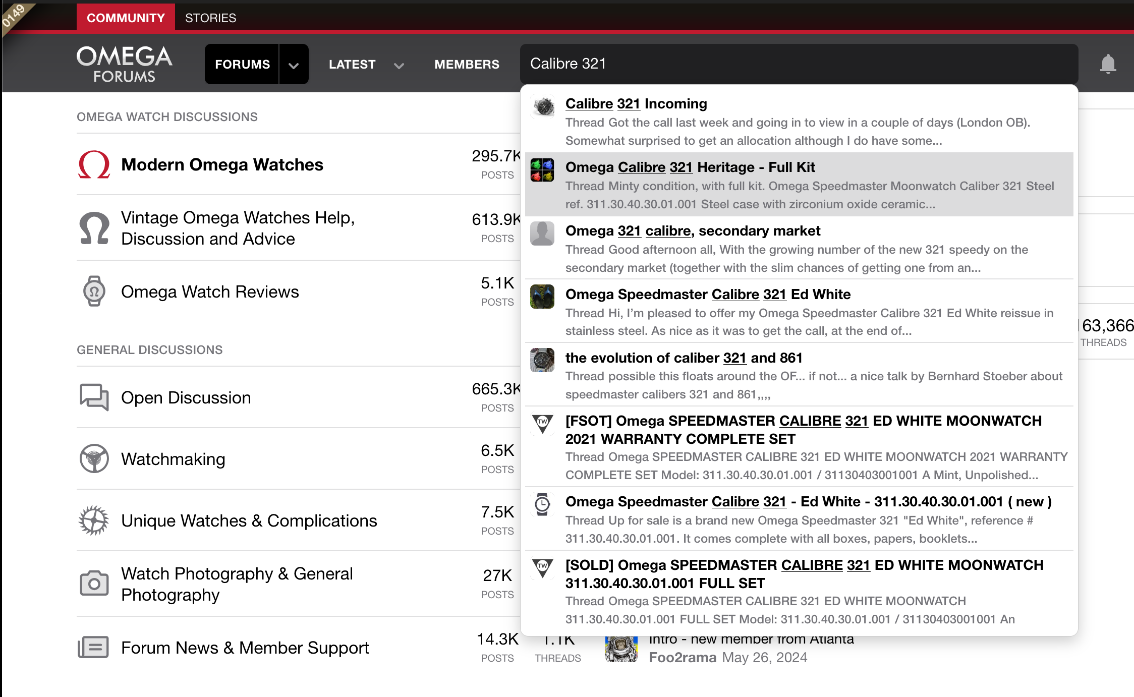This screenshot has width=1134, height=697.
Task: Open 'Omega 321 calibre, secondary market' result
Action: (692, 230)
